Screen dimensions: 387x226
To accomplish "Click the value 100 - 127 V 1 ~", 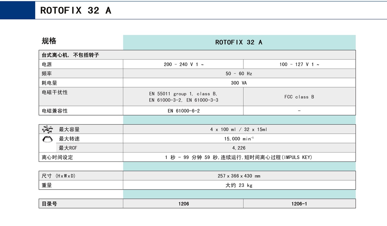I will 300,64.
